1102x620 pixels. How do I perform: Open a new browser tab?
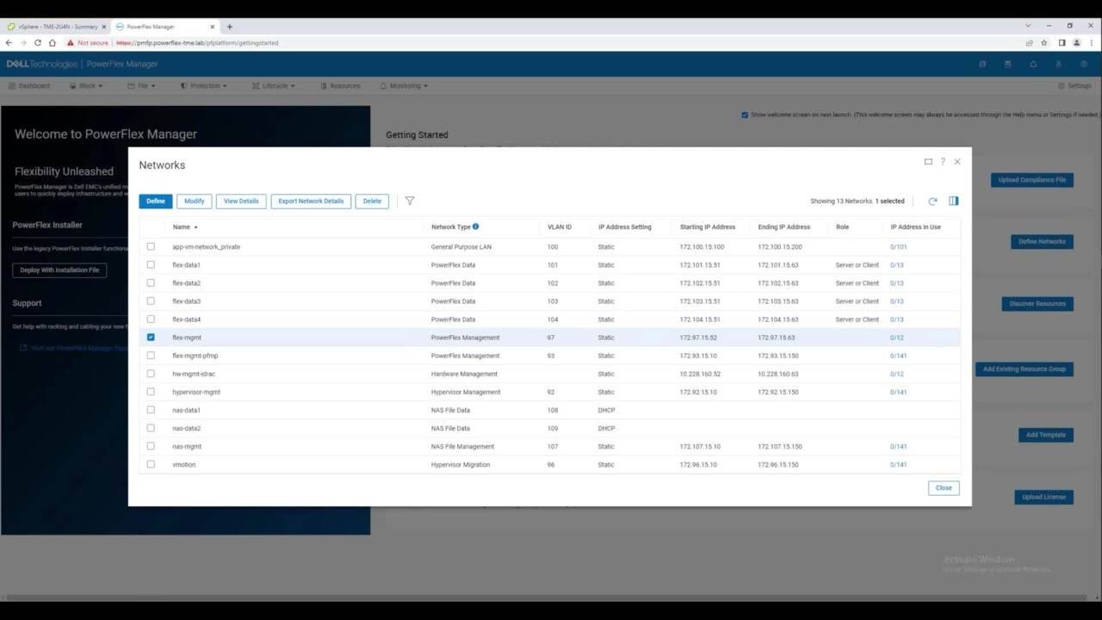point(229,27)
